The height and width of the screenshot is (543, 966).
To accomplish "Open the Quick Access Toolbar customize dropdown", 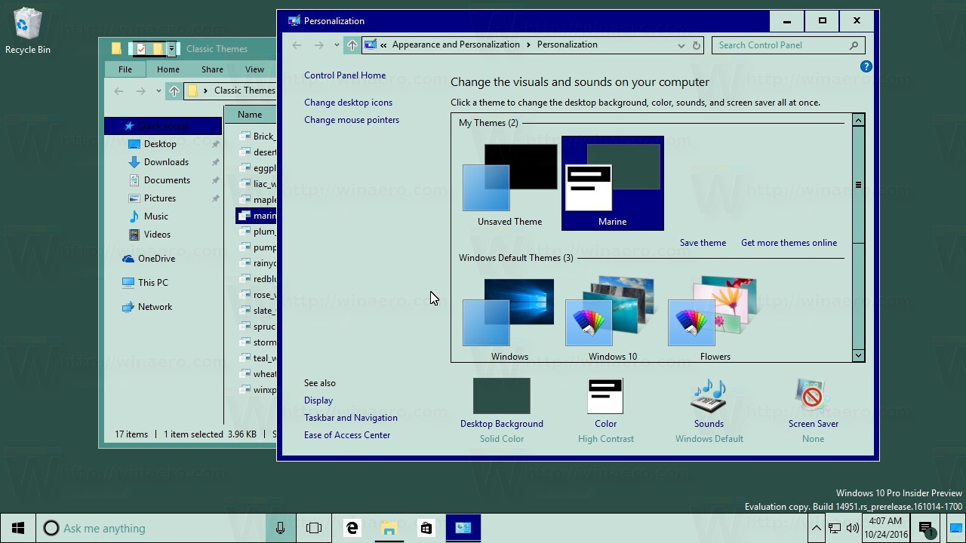I will (171, 49).
